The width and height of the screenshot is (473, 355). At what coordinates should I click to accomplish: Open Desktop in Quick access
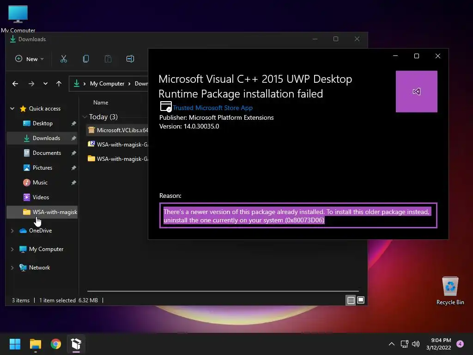pyautogui.click(x=42, y=123)
